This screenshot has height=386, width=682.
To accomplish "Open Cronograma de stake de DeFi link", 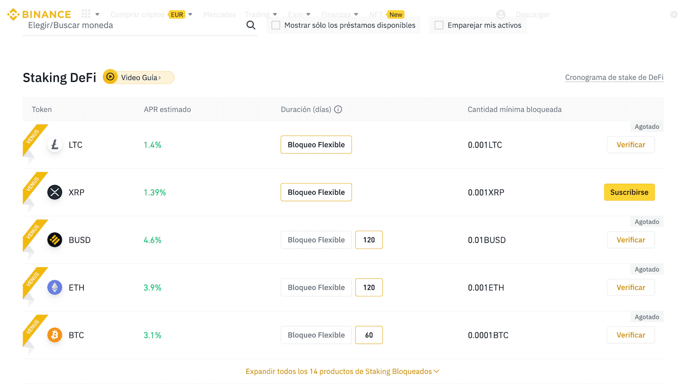I will 614,77.
